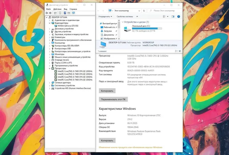
Task: Click Forward arrow in Device Manager toolbar
Action: click(x=50, y=13)
